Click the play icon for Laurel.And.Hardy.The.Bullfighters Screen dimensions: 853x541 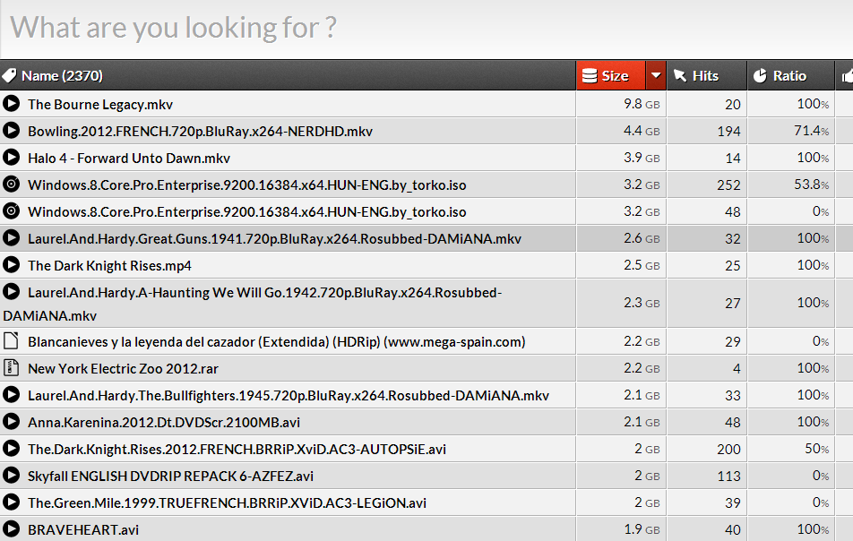11,395
